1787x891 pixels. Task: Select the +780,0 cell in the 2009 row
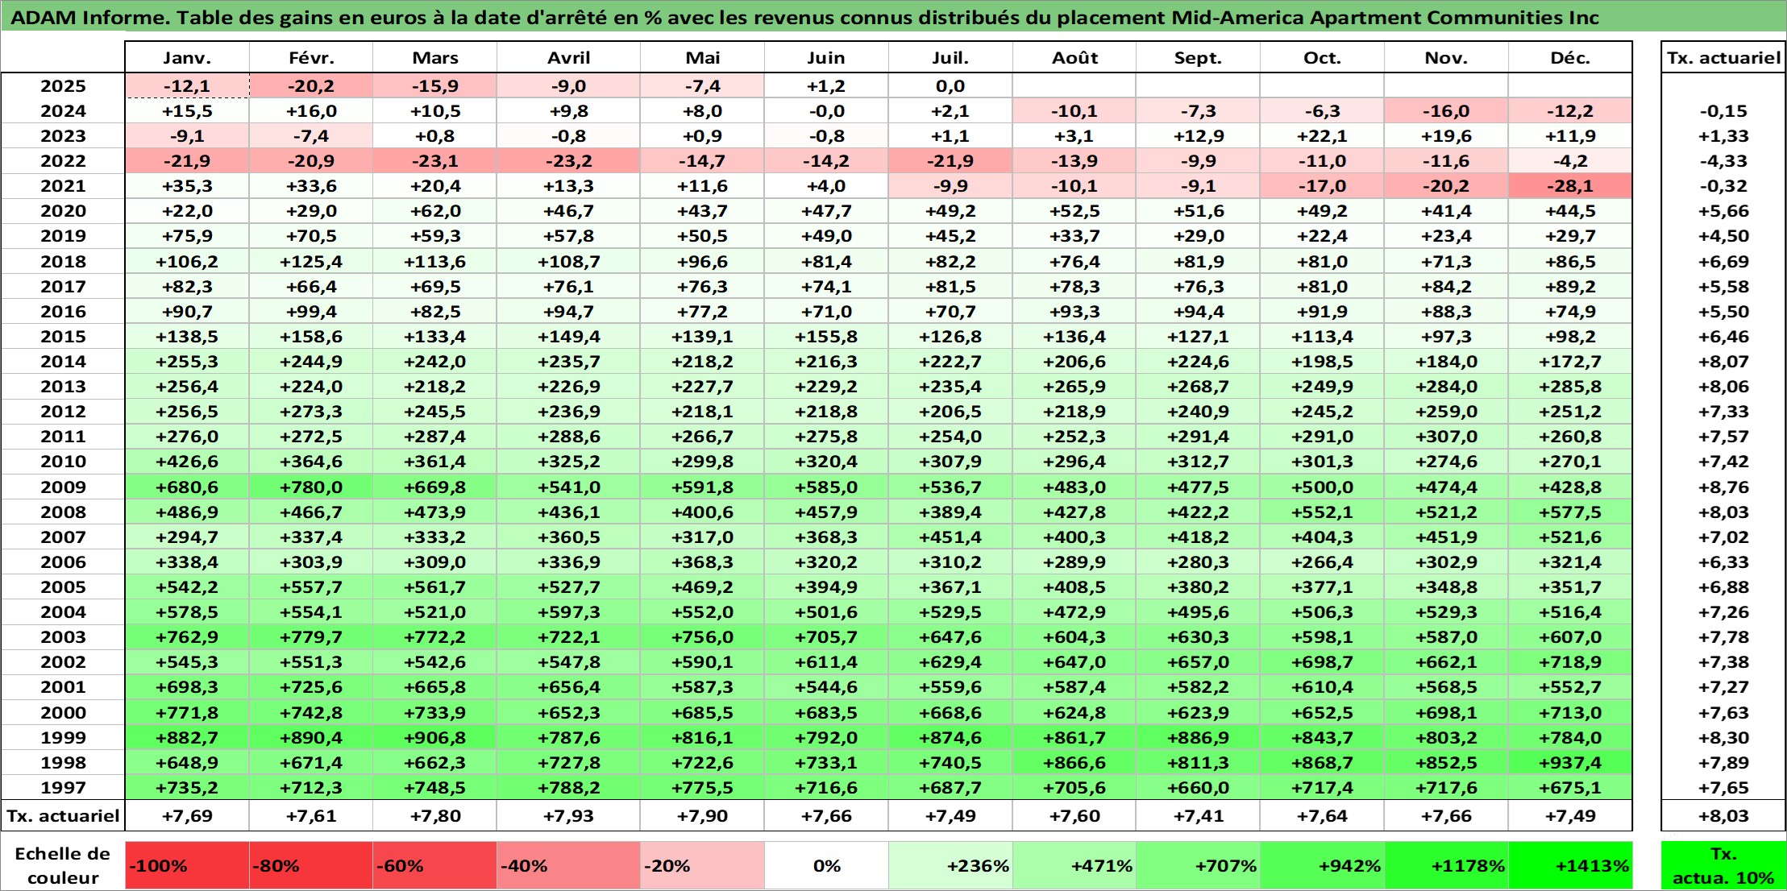click(x=311, y=487)
